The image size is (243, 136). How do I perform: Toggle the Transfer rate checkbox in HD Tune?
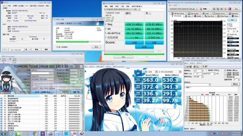228,34
